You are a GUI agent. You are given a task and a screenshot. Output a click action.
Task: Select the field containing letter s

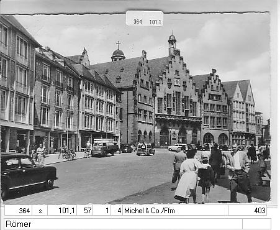click(40, 211)
